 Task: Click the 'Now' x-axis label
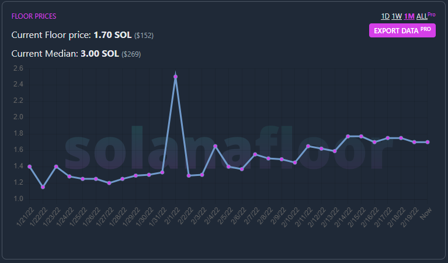425,213
